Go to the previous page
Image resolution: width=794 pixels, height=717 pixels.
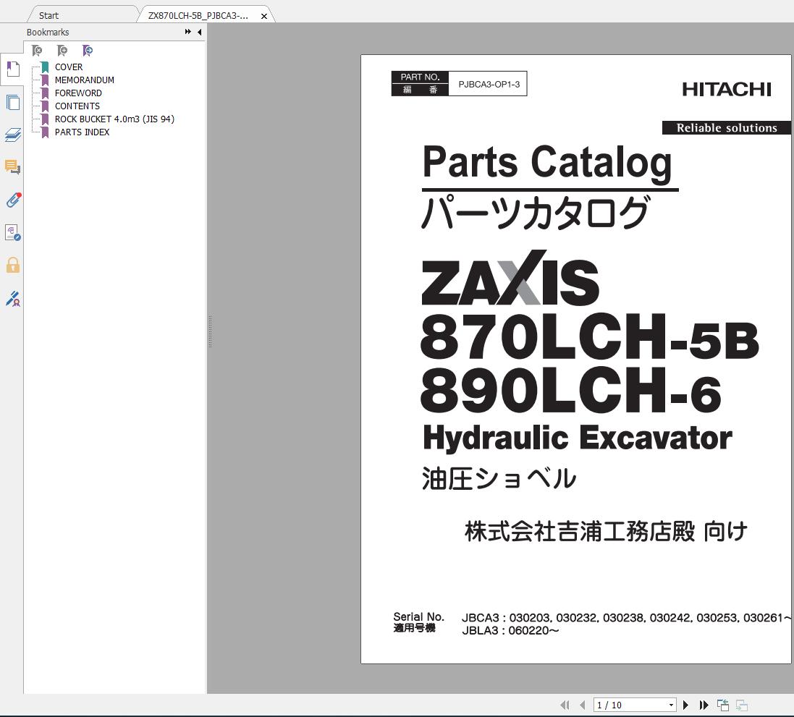[x=583, y=705]
